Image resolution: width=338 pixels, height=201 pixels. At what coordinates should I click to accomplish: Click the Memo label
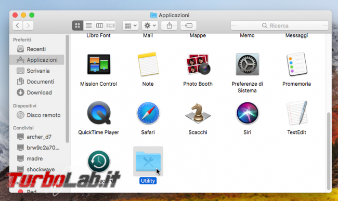pos(247,35)
